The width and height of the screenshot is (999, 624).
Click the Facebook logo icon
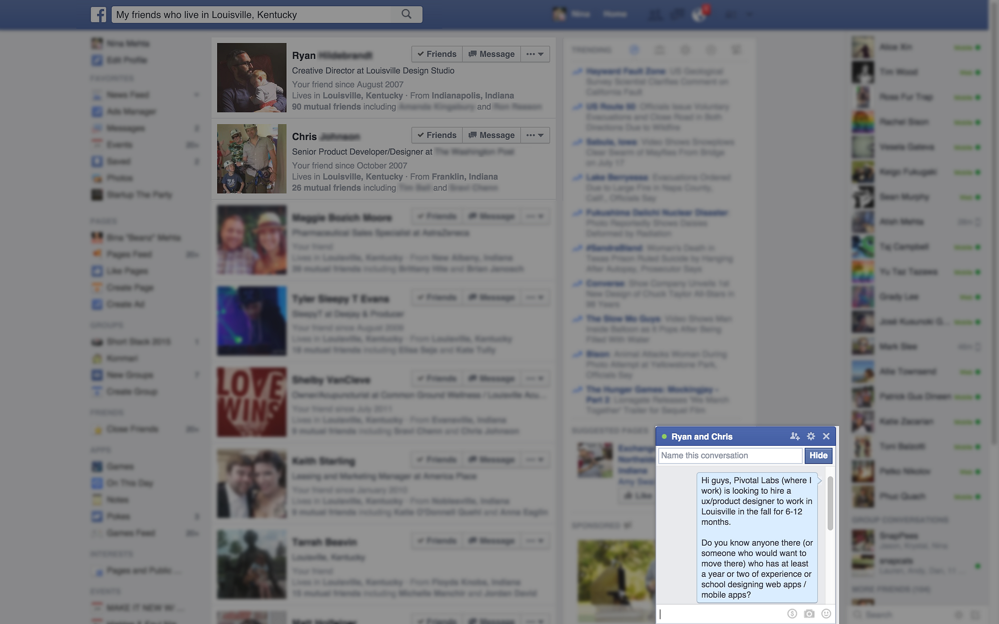coord(98,14)
